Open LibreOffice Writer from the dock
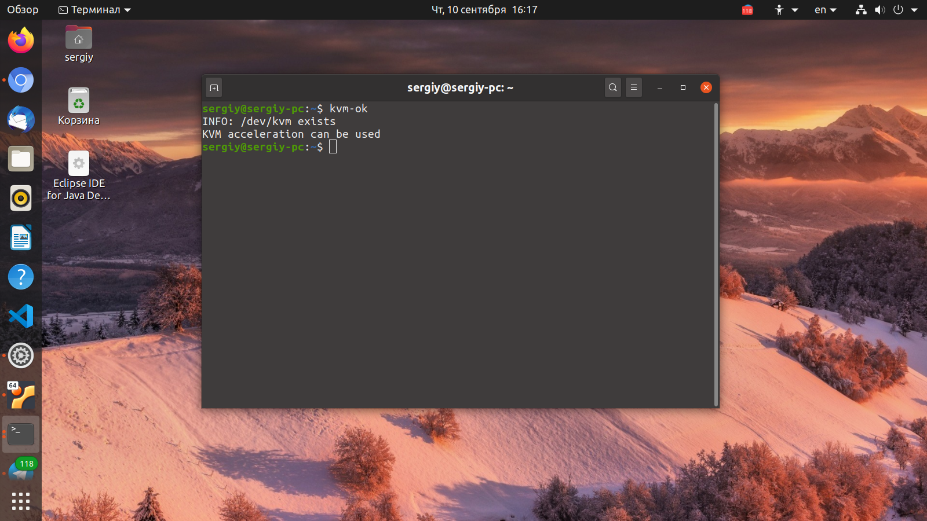The height and width of the screenshot is (521, 927). point(21,237)
